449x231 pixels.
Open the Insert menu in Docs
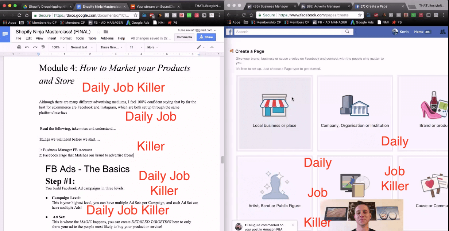coord(52,38)
